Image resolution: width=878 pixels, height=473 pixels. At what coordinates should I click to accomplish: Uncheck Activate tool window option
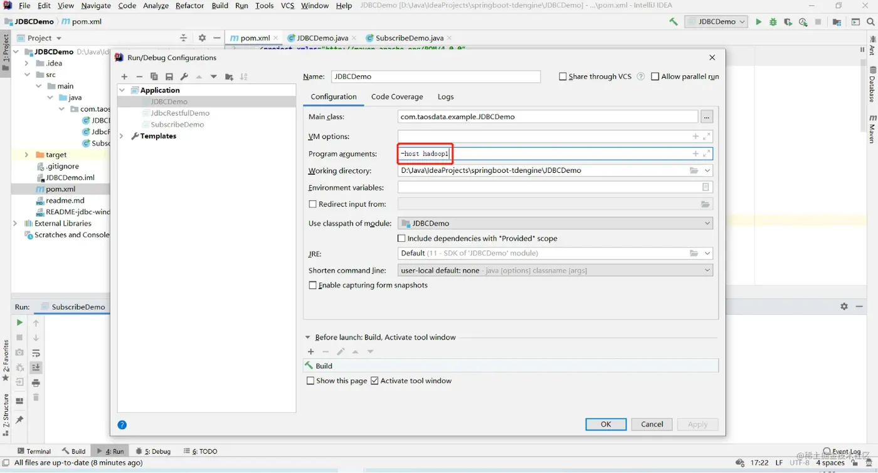(374, 381)
